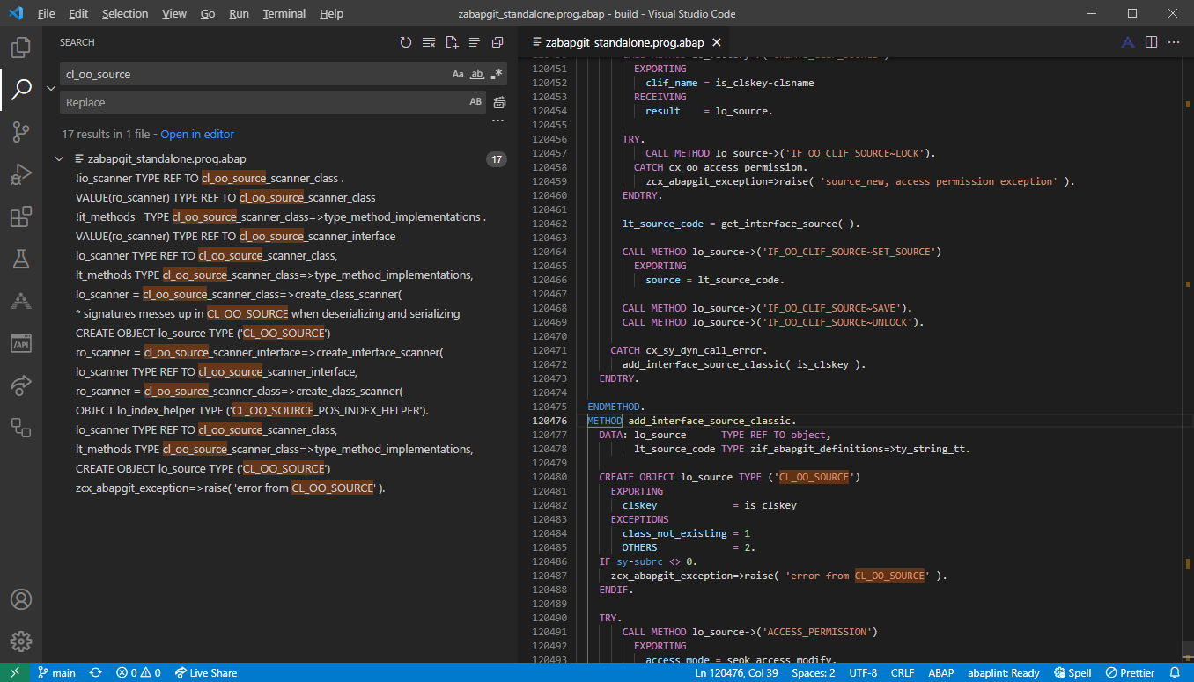1194x682 pixels.
Task: Toggle search details with the ellipsis
Action: click(497, 120)
